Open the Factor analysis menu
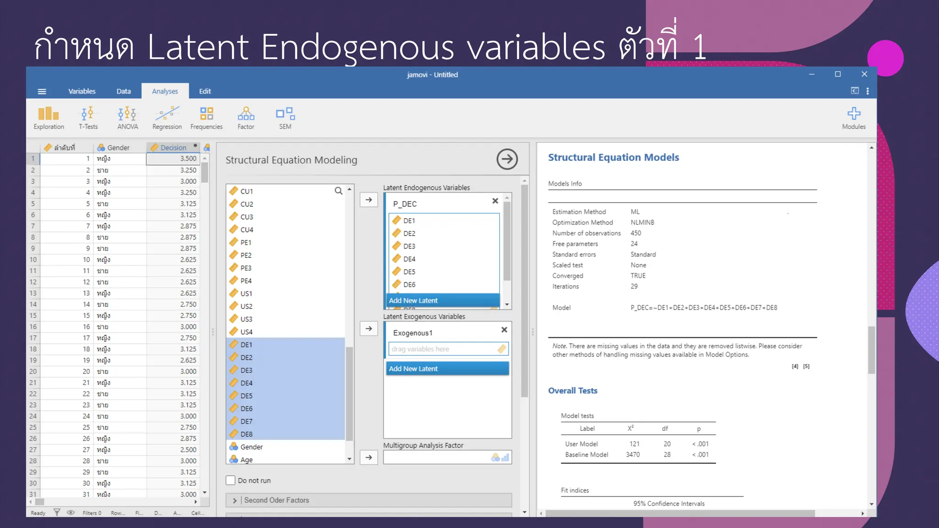This screenshot has width=939, height=528. point(246,118)
